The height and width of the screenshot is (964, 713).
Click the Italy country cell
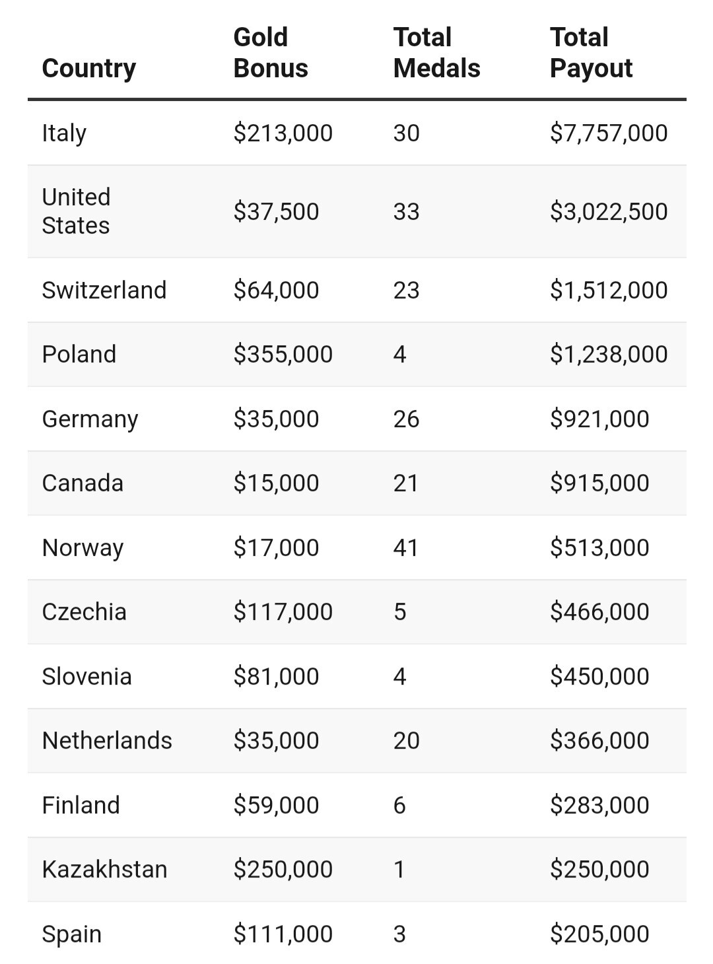click(64, 133)
